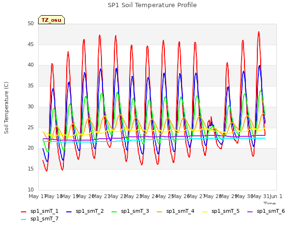Click the cyan sp1_smT_7 legend swatch

pos(23,219)
